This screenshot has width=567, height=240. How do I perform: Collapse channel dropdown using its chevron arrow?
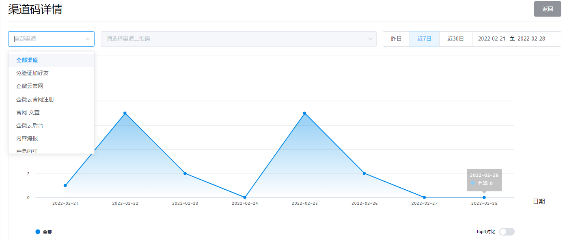[87, 39]
